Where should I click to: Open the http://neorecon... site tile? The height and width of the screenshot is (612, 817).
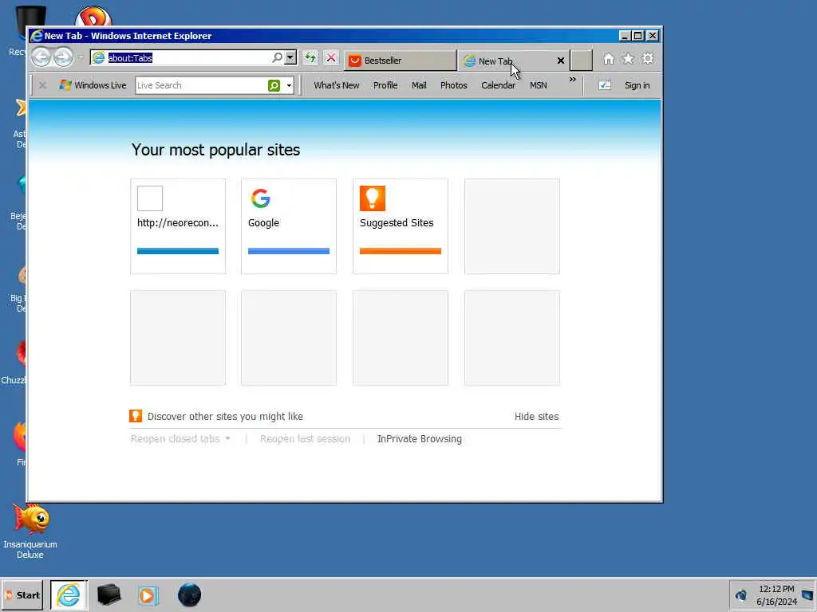(178, 226)
